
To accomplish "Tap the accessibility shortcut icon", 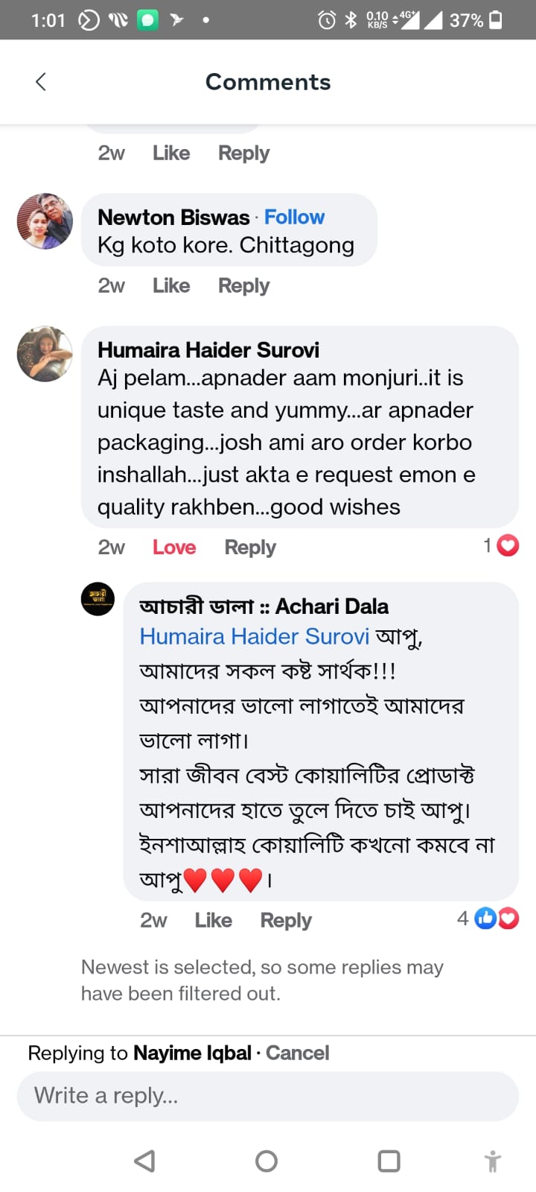I will tap(492, 1161).
